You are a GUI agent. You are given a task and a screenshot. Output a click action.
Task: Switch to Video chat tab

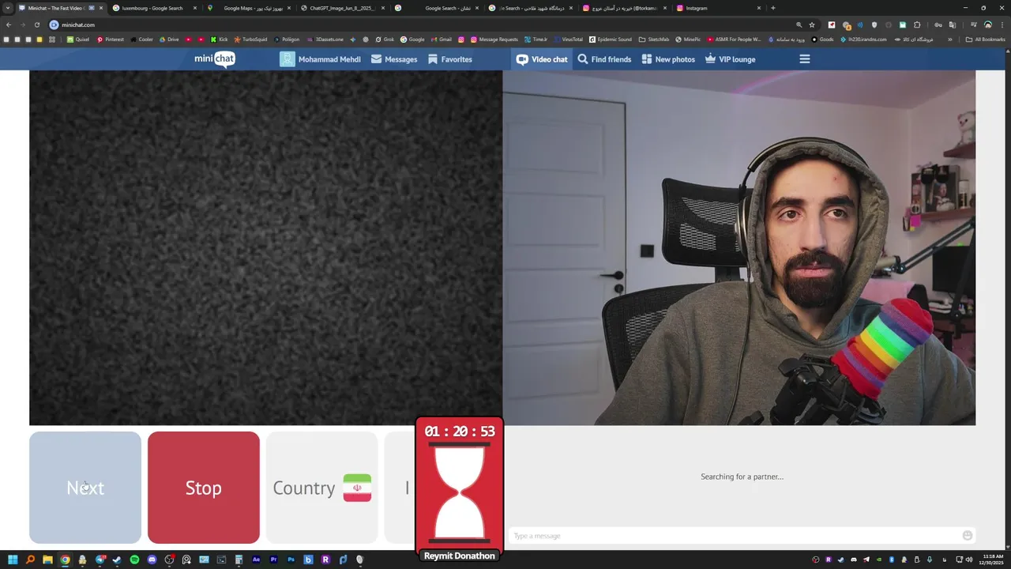point(542,59)
